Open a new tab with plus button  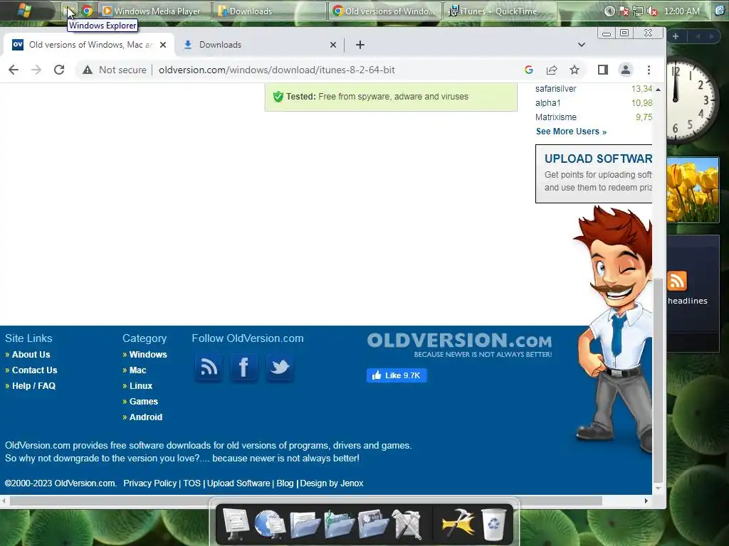tap(360, 45)
